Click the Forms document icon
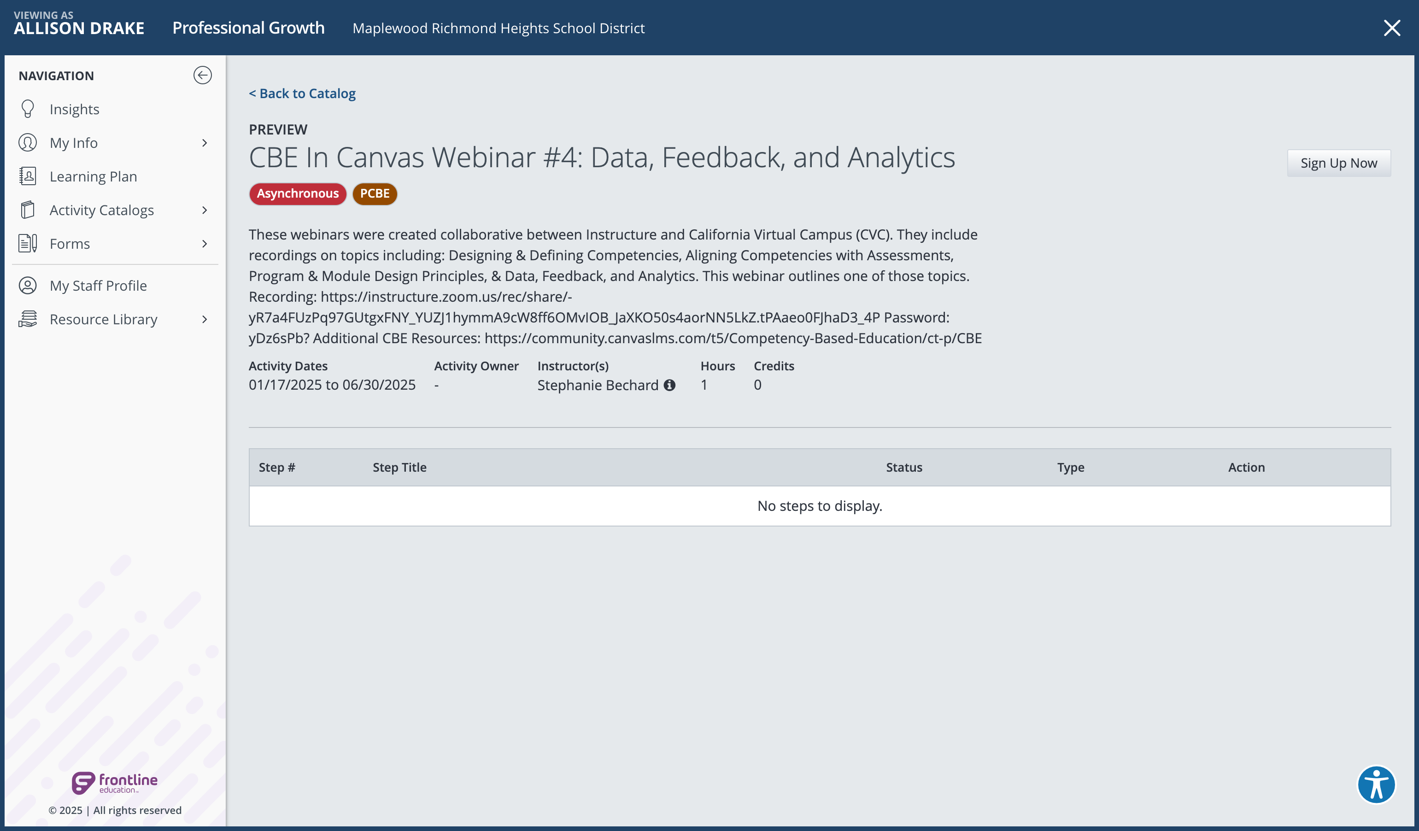The image size is (1419, 831). 28,244
